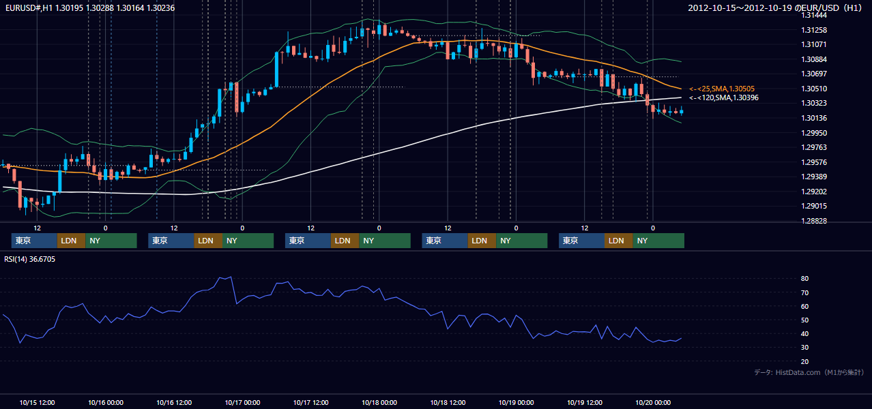Click price axis value 1.29576
The height and width of the screenshot is (409, 872).
[813, 162]
